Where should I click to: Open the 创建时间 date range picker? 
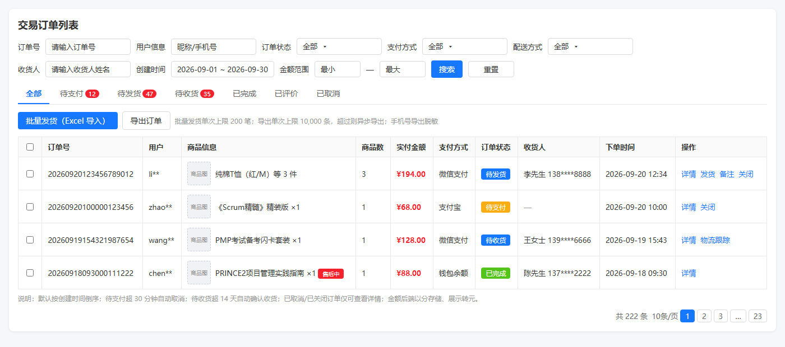point(223,69)
